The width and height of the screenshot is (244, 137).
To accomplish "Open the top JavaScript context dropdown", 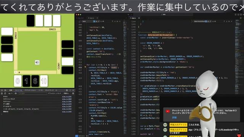I will 10,93.
